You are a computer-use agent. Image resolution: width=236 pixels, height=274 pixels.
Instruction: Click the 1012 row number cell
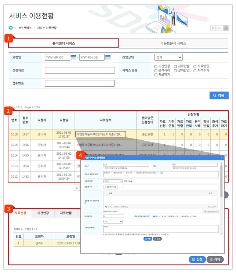tap(14, 177)
